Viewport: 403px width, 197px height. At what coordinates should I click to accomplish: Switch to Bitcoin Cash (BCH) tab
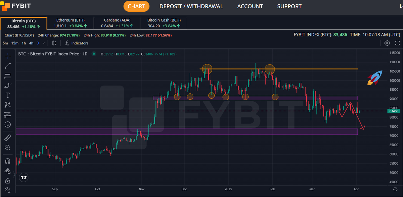[x=164, y=23]
